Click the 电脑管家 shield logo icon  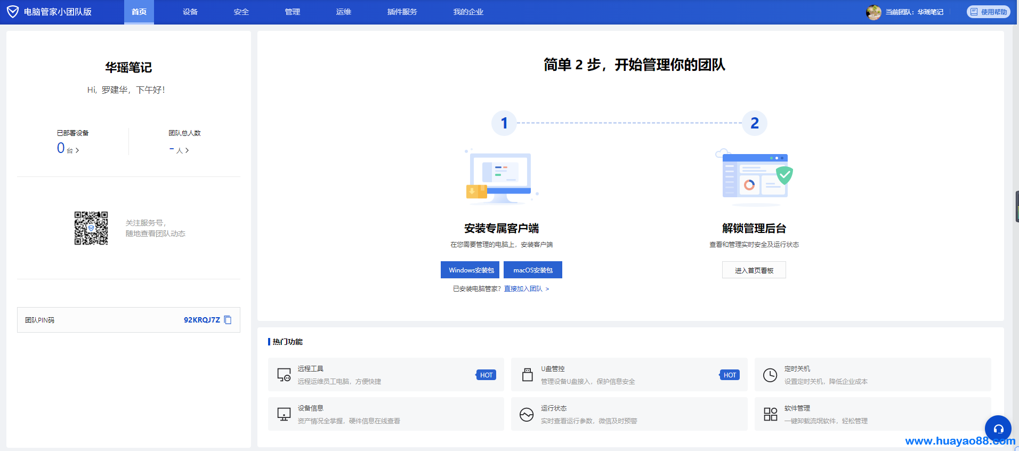click(x=13, y=12)
